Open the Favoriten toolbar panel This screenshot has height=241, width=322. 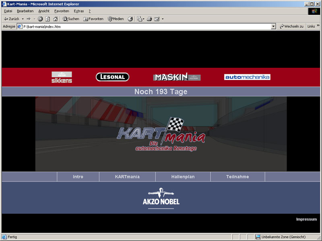tap(93, 19)
